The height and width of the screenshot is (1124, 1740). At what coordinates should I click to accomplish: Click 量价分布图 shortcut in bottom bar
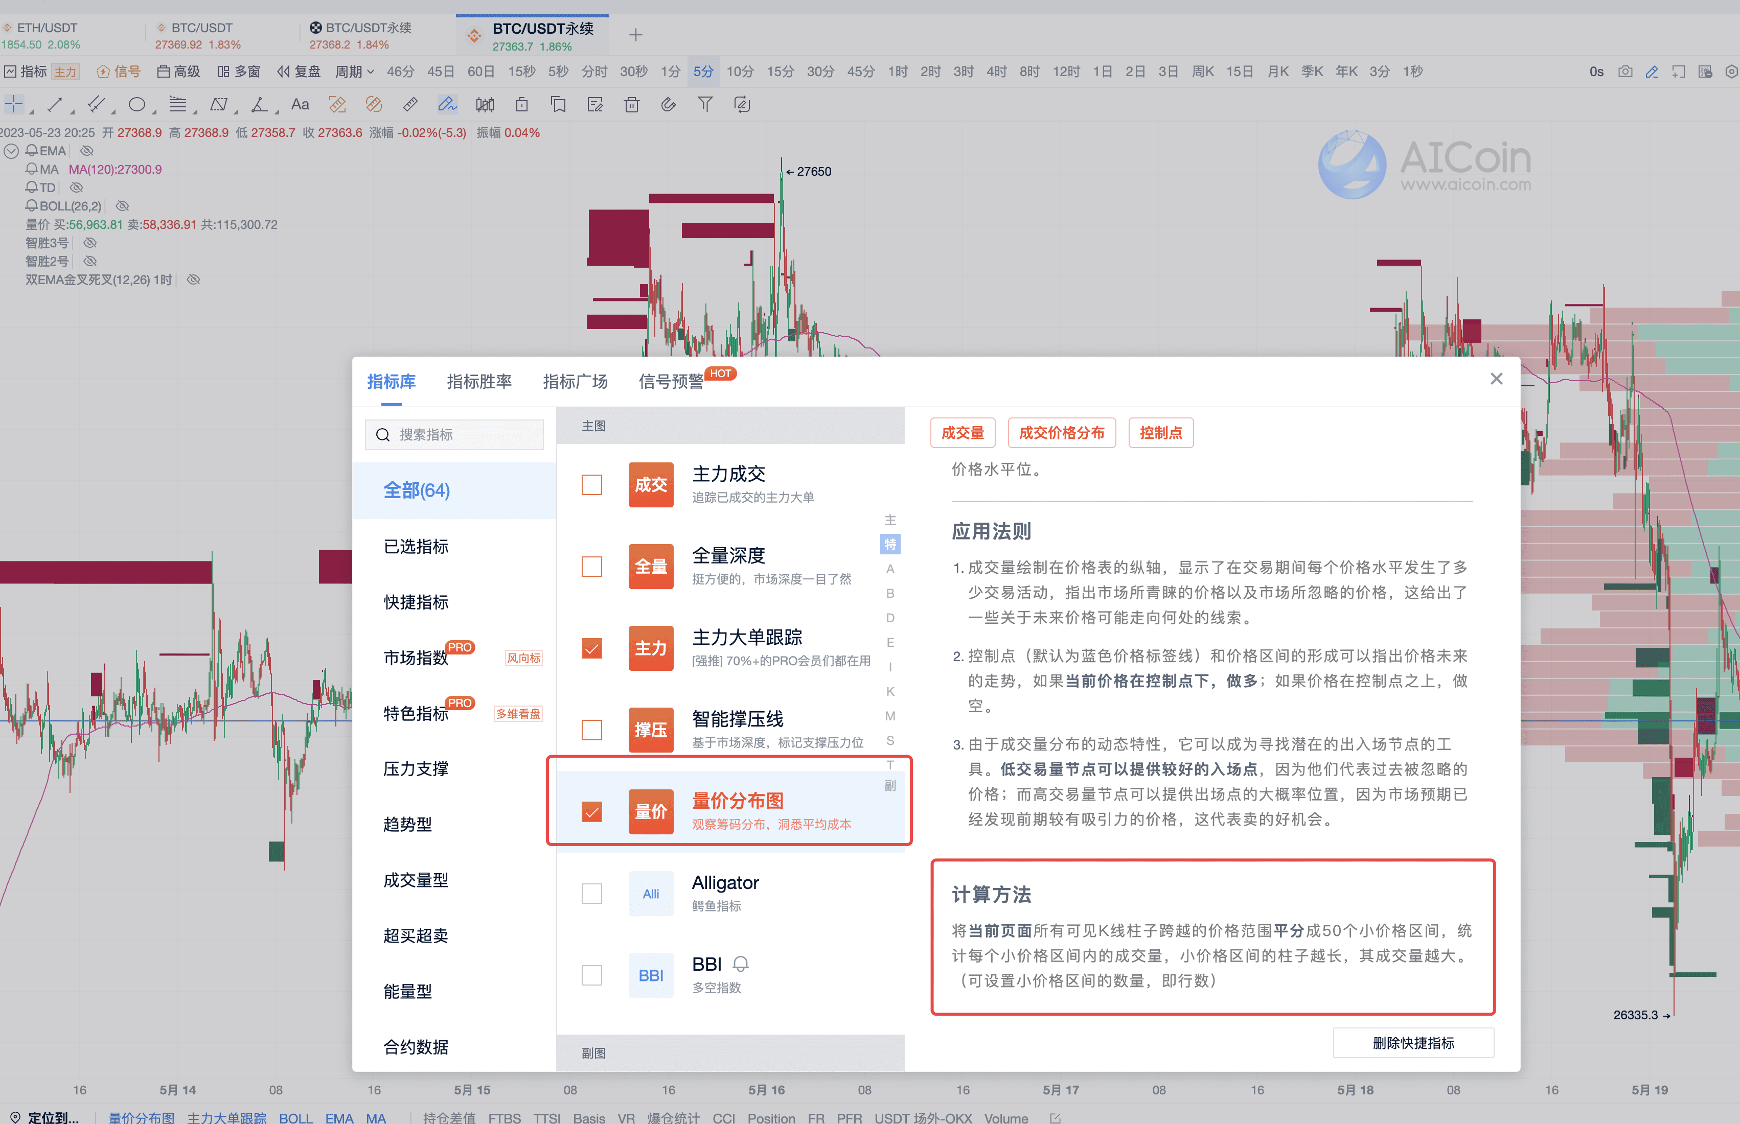pos(142,1117)
